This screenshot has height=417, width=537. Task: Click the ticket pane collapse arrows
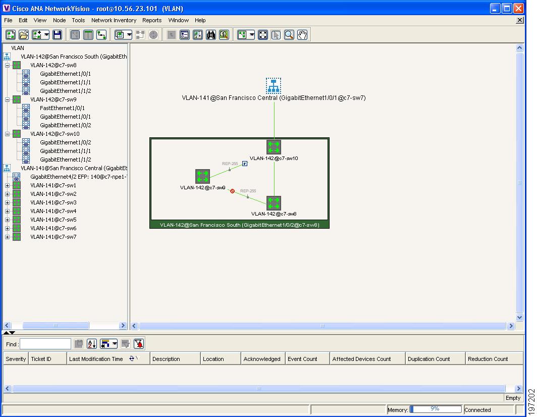point(9,333)
